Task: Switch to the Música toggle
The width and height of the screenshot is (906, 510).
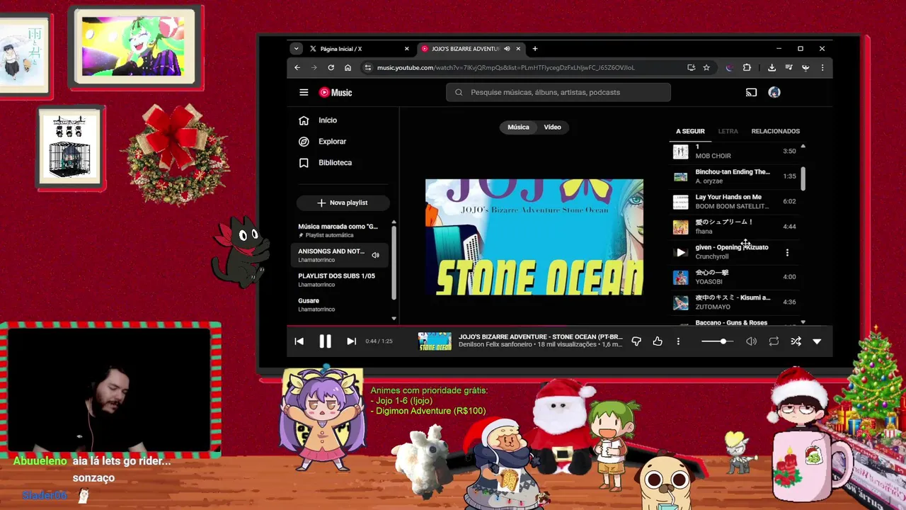Action: click(518, 127)
